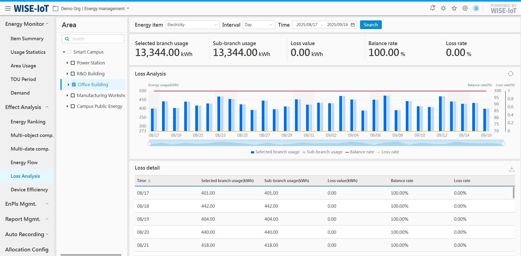Download the Loss detail table

pyautogui.click(x=511, y=169)
